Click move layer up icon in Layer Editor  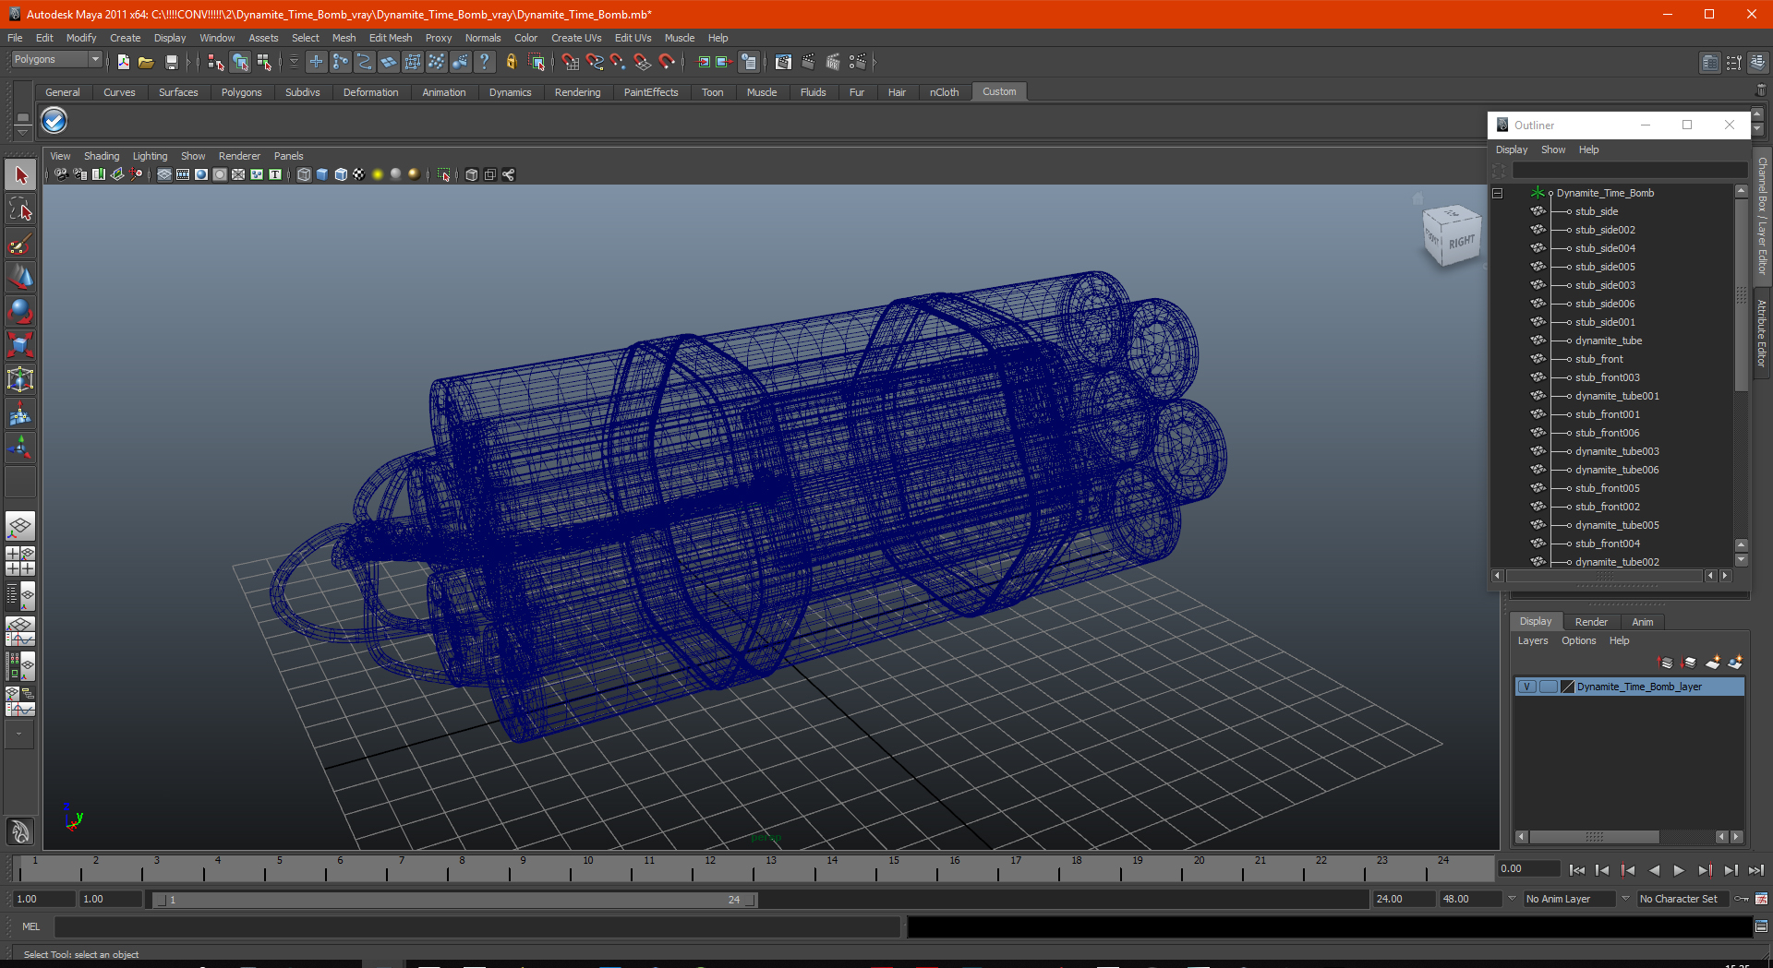click(x=1666, y=663)
